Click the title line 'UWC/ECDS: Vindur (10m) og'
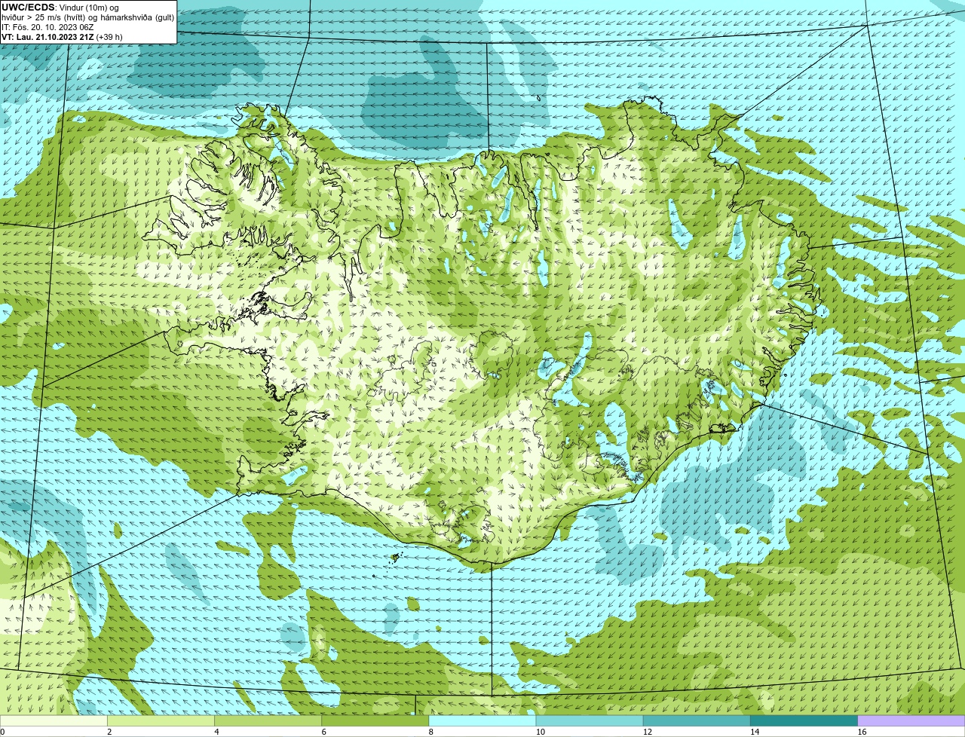Viewport: 965px width, 737px height. (x=60, y=7)
